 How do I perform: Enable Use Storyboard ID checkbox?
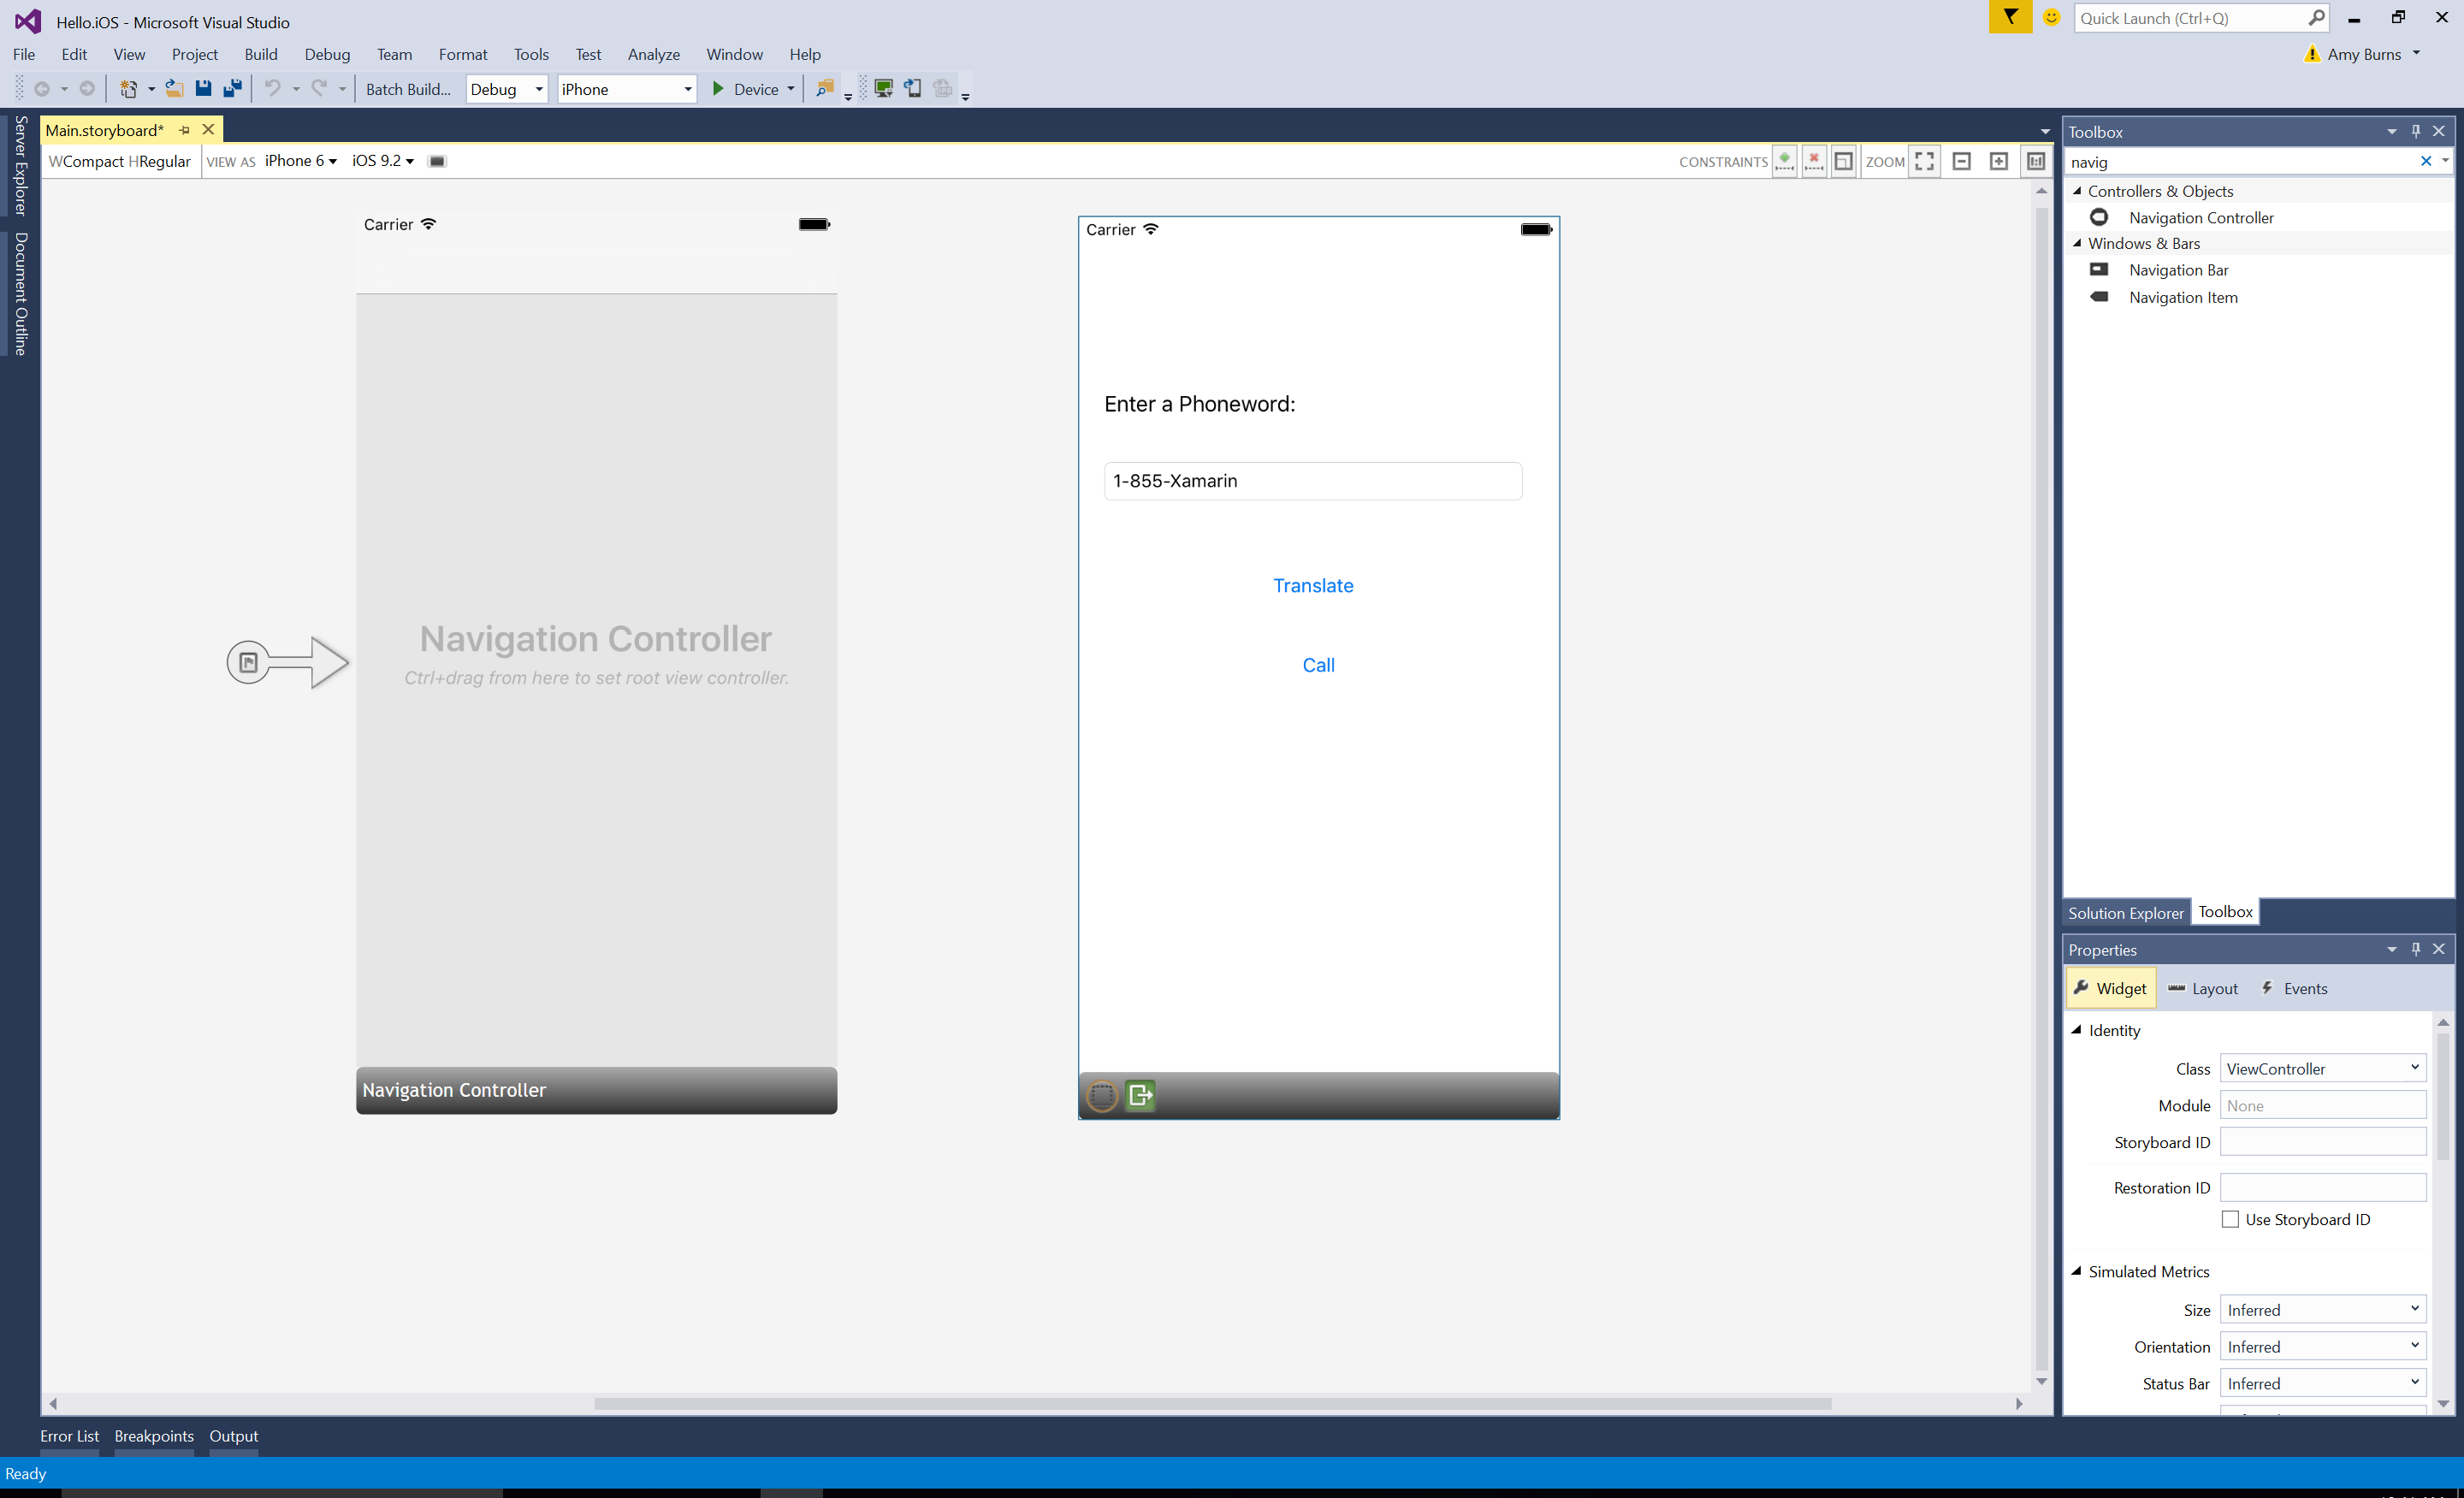(2226, 1220)
